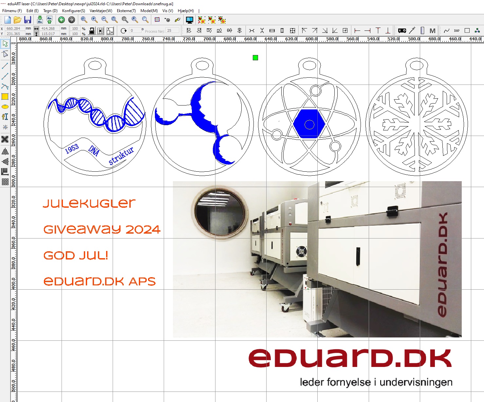
Task: Click the laser head projector icon
Action: click(402, 30)
